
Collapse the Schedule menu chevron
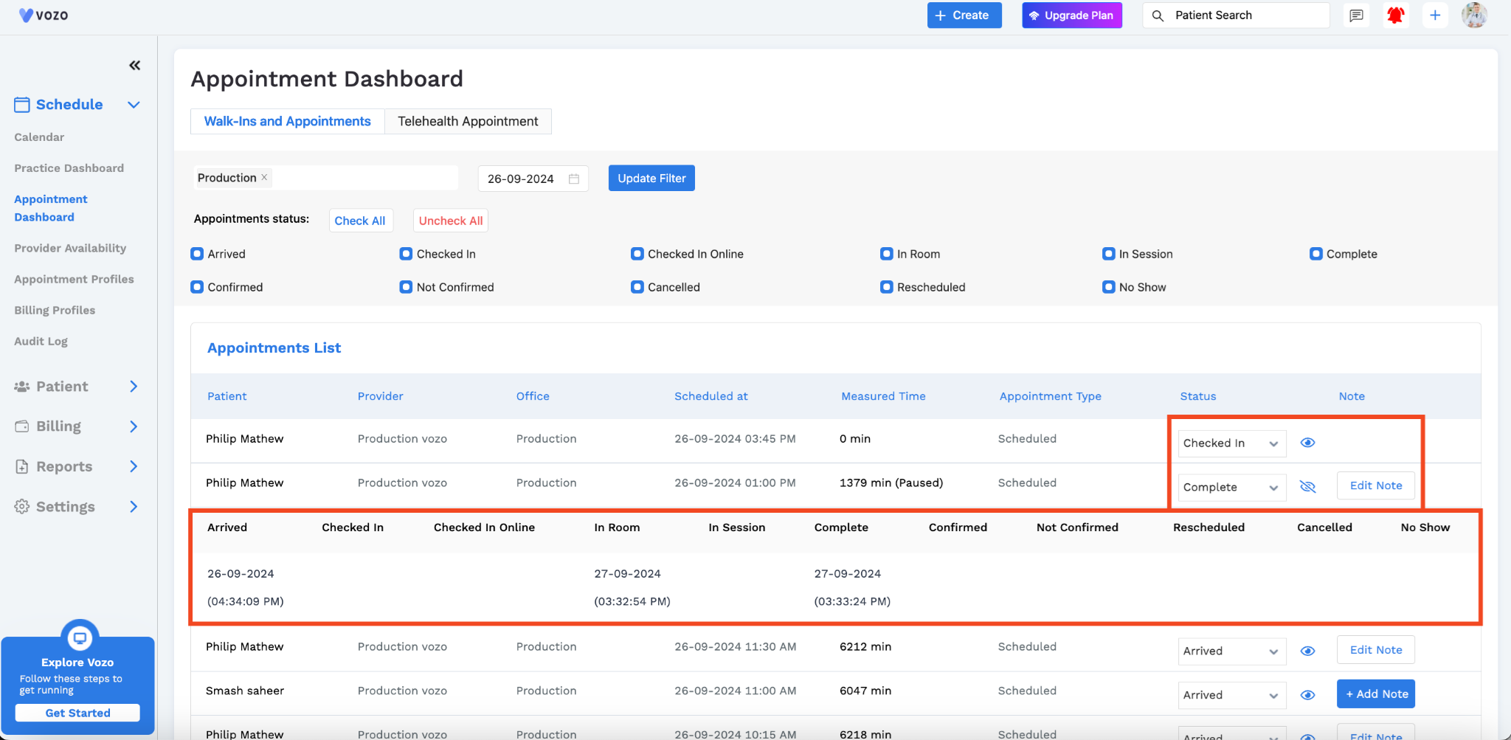(x=134, y=105)
